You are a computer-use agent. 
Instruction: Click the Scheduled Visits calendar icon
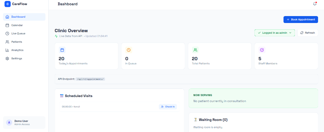[x=62, y=96]
